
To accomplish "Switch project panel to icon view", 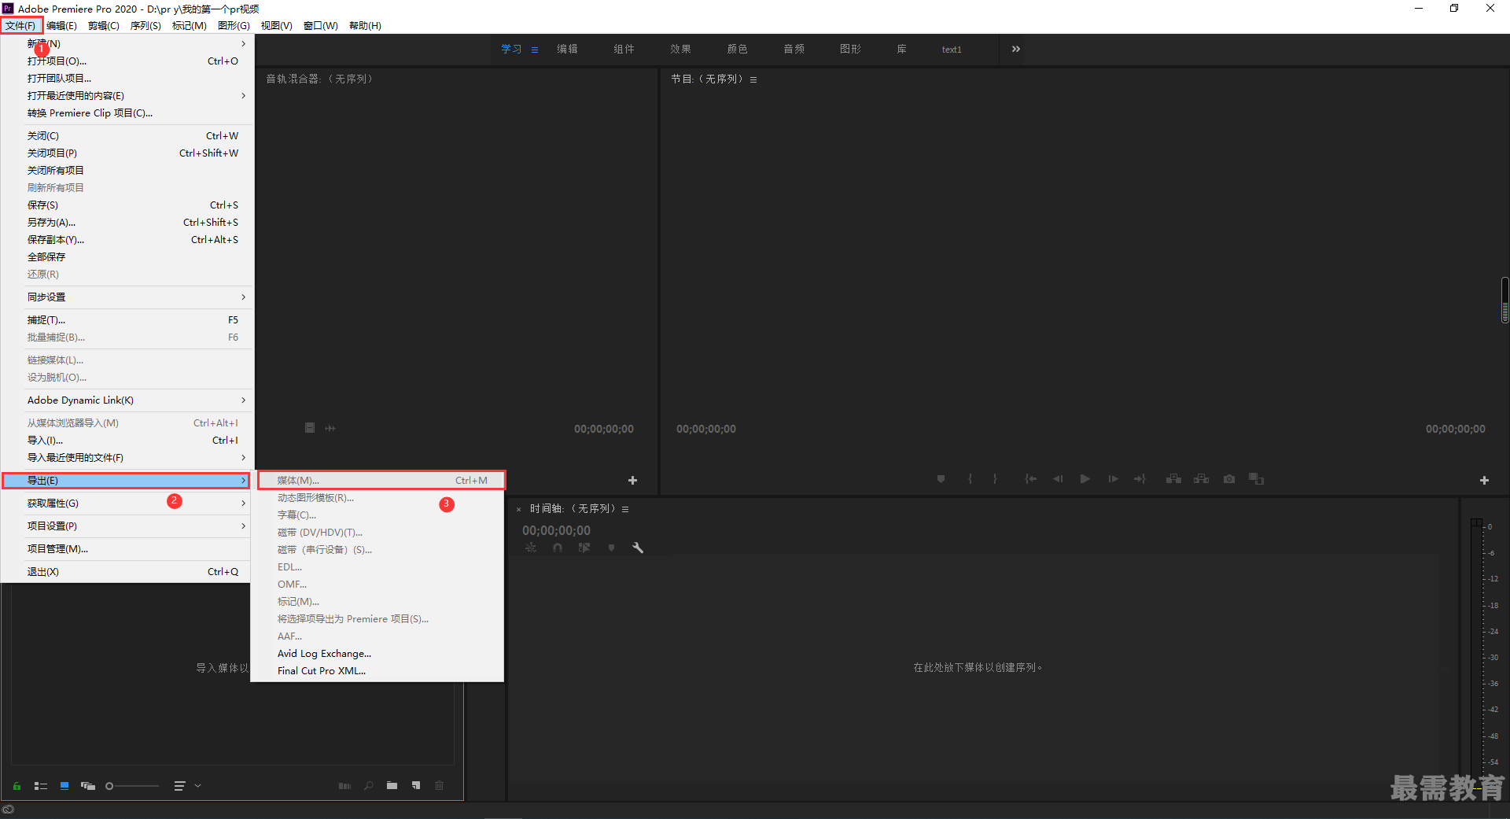I will (x=64, y=786).
